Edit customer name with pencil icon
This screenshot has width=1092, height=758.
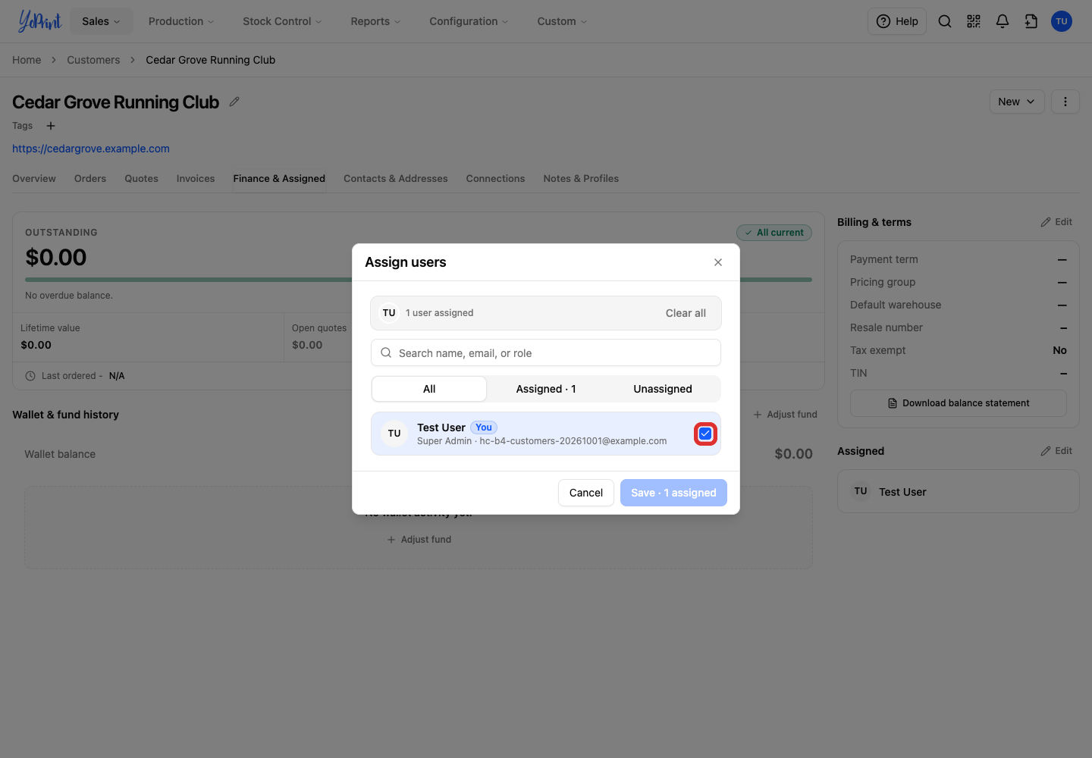[x=234, y=102]
